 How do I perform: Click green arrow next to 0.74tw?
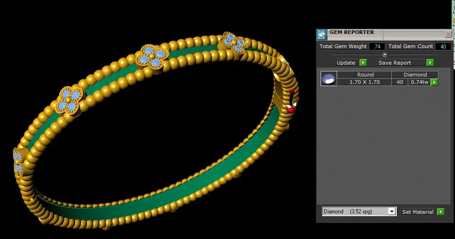pyautogui.click(x=434, y=82)
